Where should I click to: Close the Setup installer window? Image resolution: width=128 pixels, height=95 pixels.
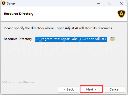pos(121,3)
